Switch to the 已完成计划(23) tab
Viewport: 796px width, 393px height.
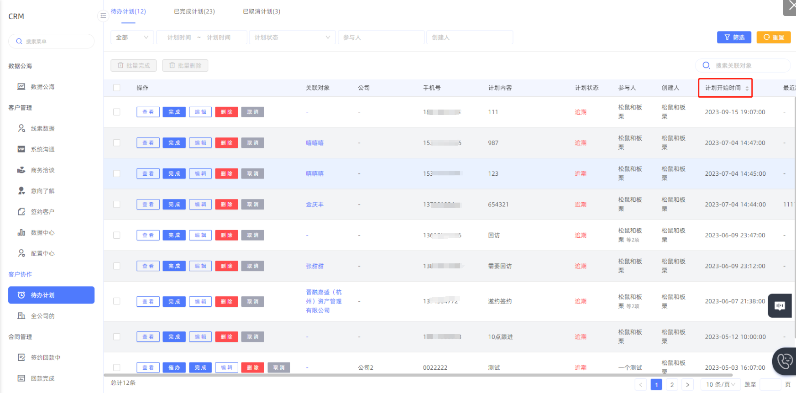[x=194, y=11]
